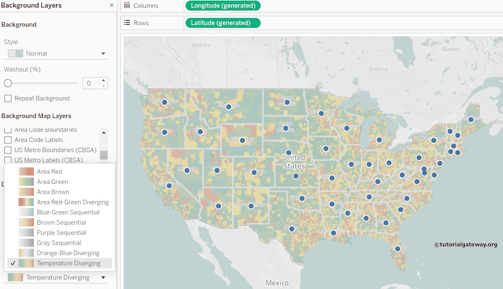Click the Rows shelf icon
The width and height of the screenshot is (503, 289).
pyautogui.click(x=127, y=23)
